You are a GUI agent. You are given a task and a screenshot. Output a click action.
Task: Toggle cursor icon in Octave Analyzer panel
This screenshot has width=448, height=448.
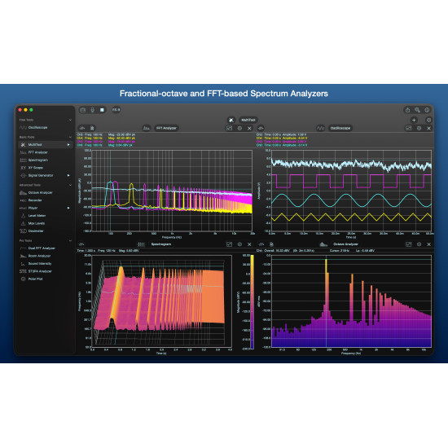point(261,244)
